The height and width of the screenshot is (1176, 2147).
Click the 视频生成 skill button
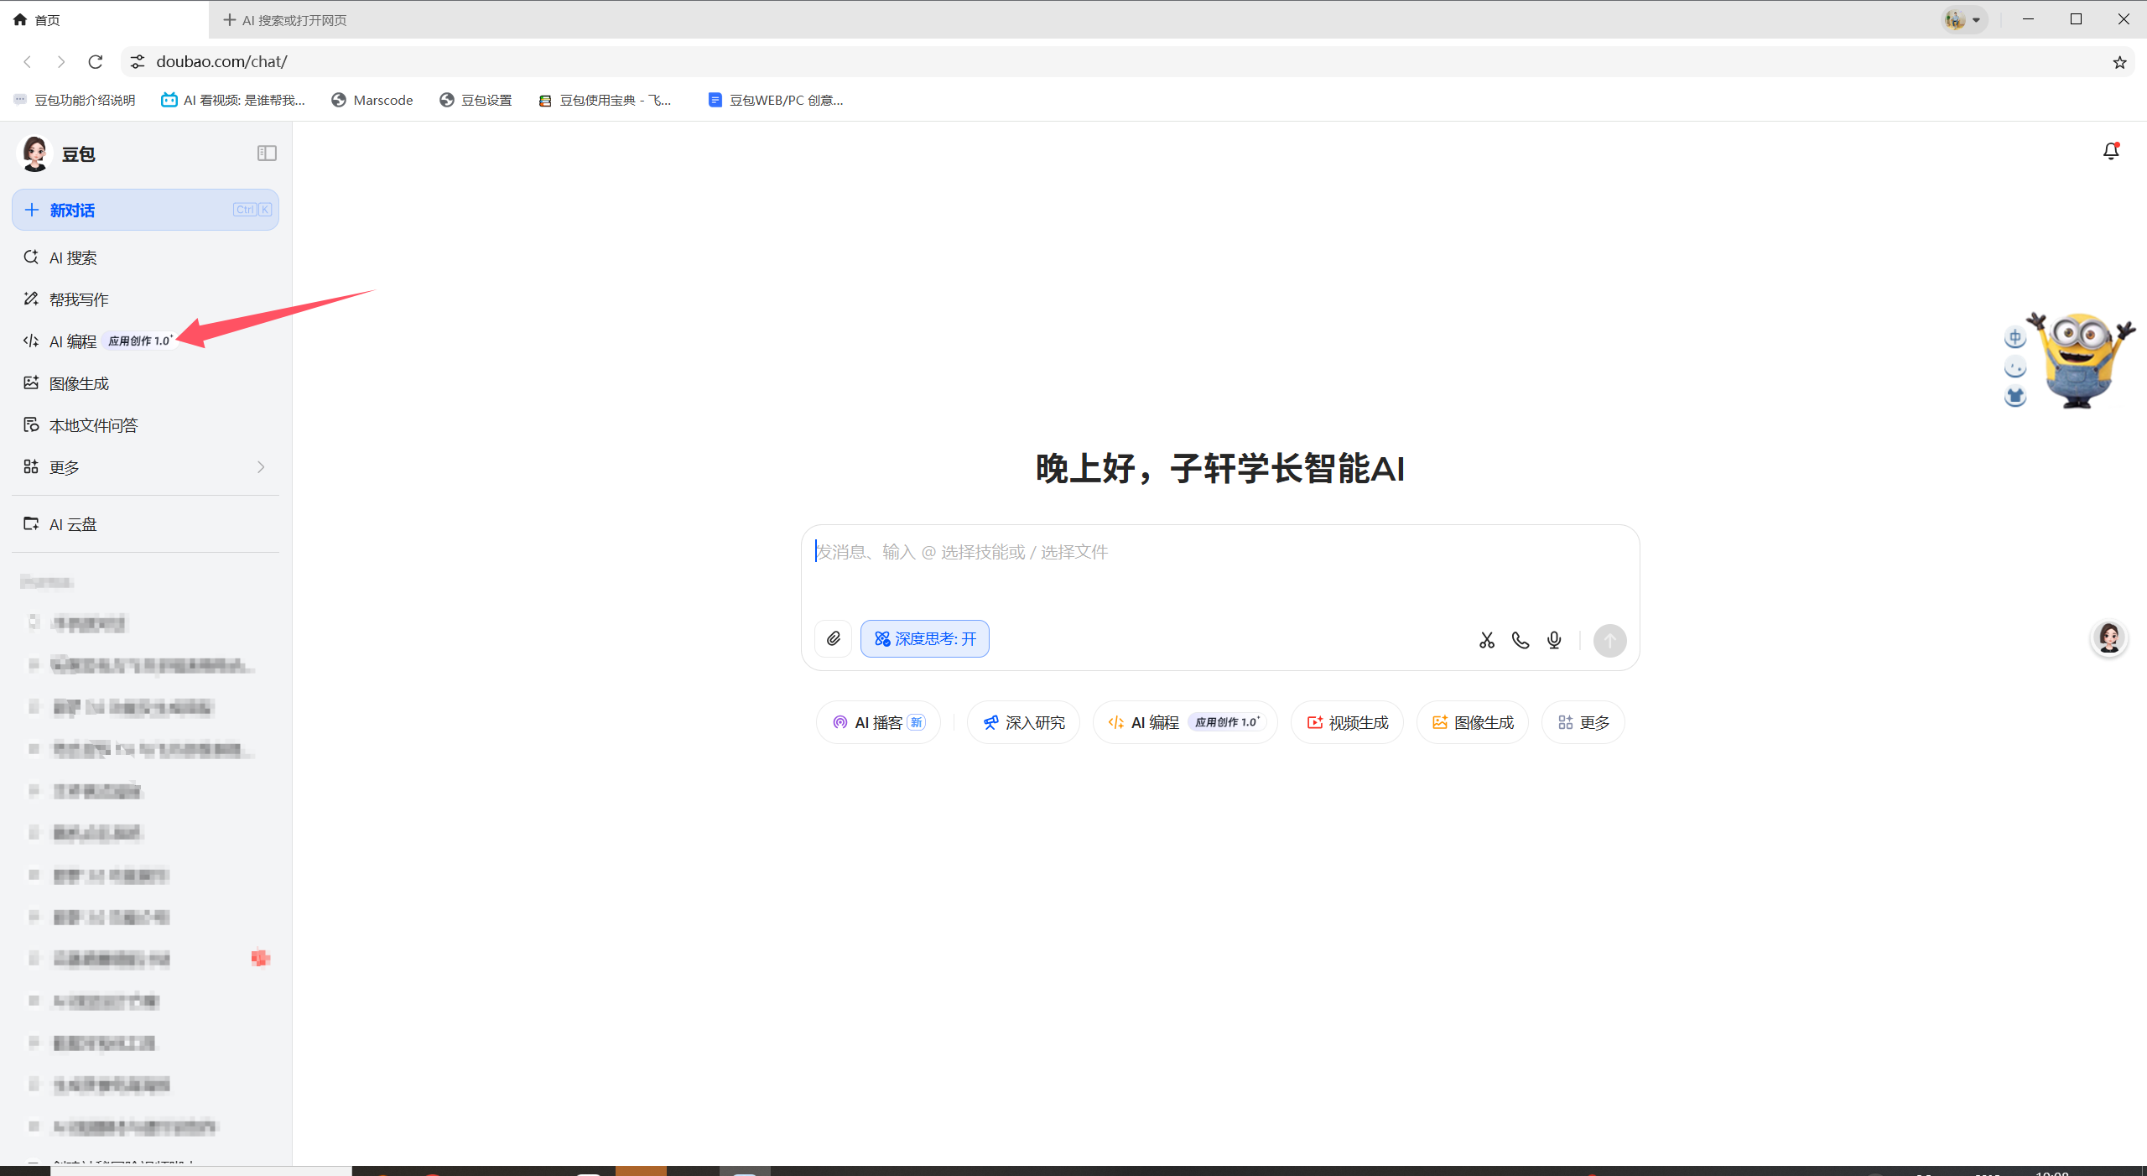[x=1347, y=722]
